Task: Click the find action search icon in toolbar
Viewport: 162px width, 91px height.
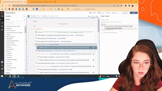Action: 34,16
